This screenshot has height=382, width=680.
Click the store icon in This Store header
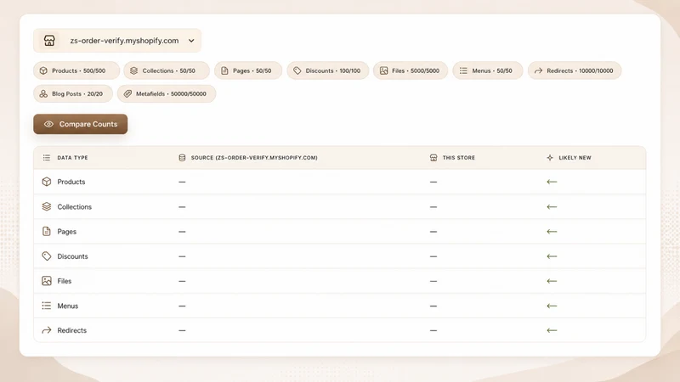[433, 158]
